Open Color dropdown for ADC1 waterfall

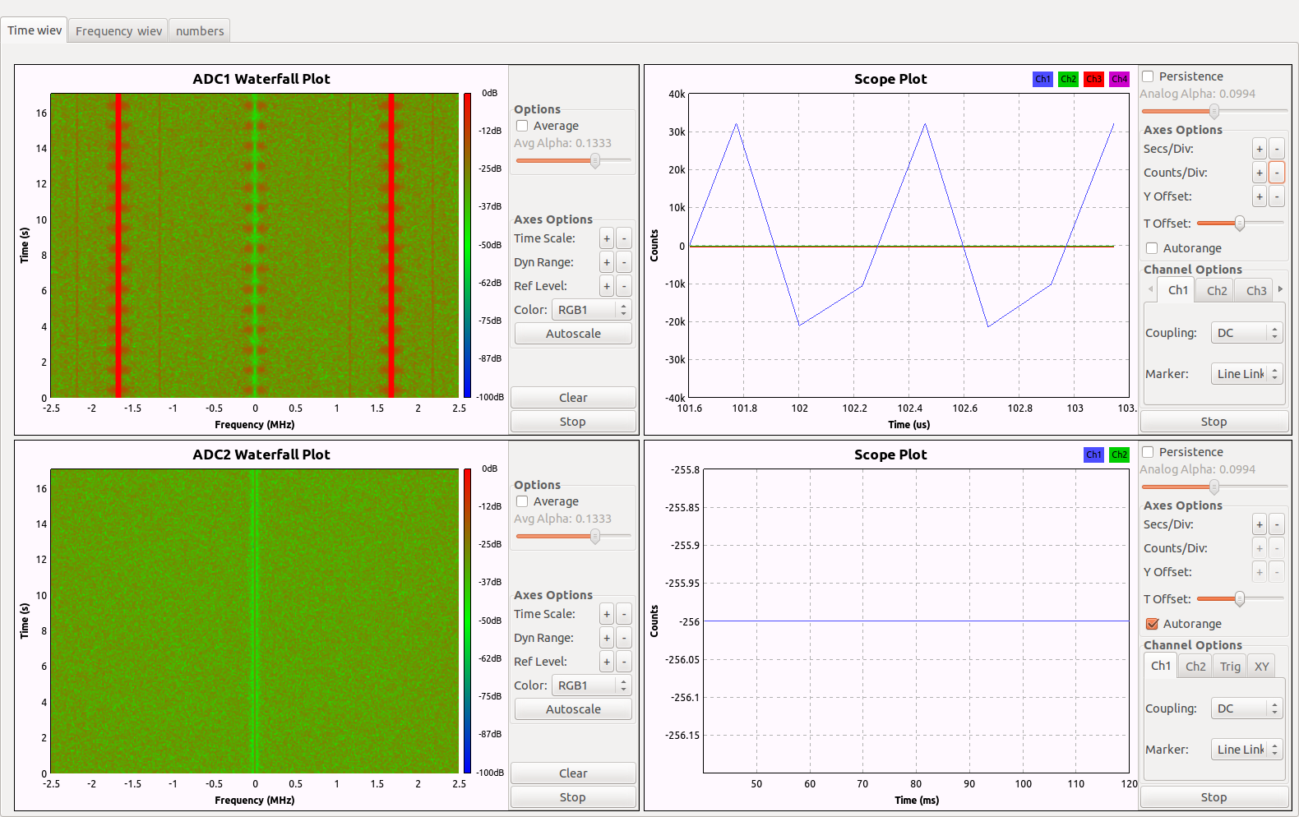(590, 311)
